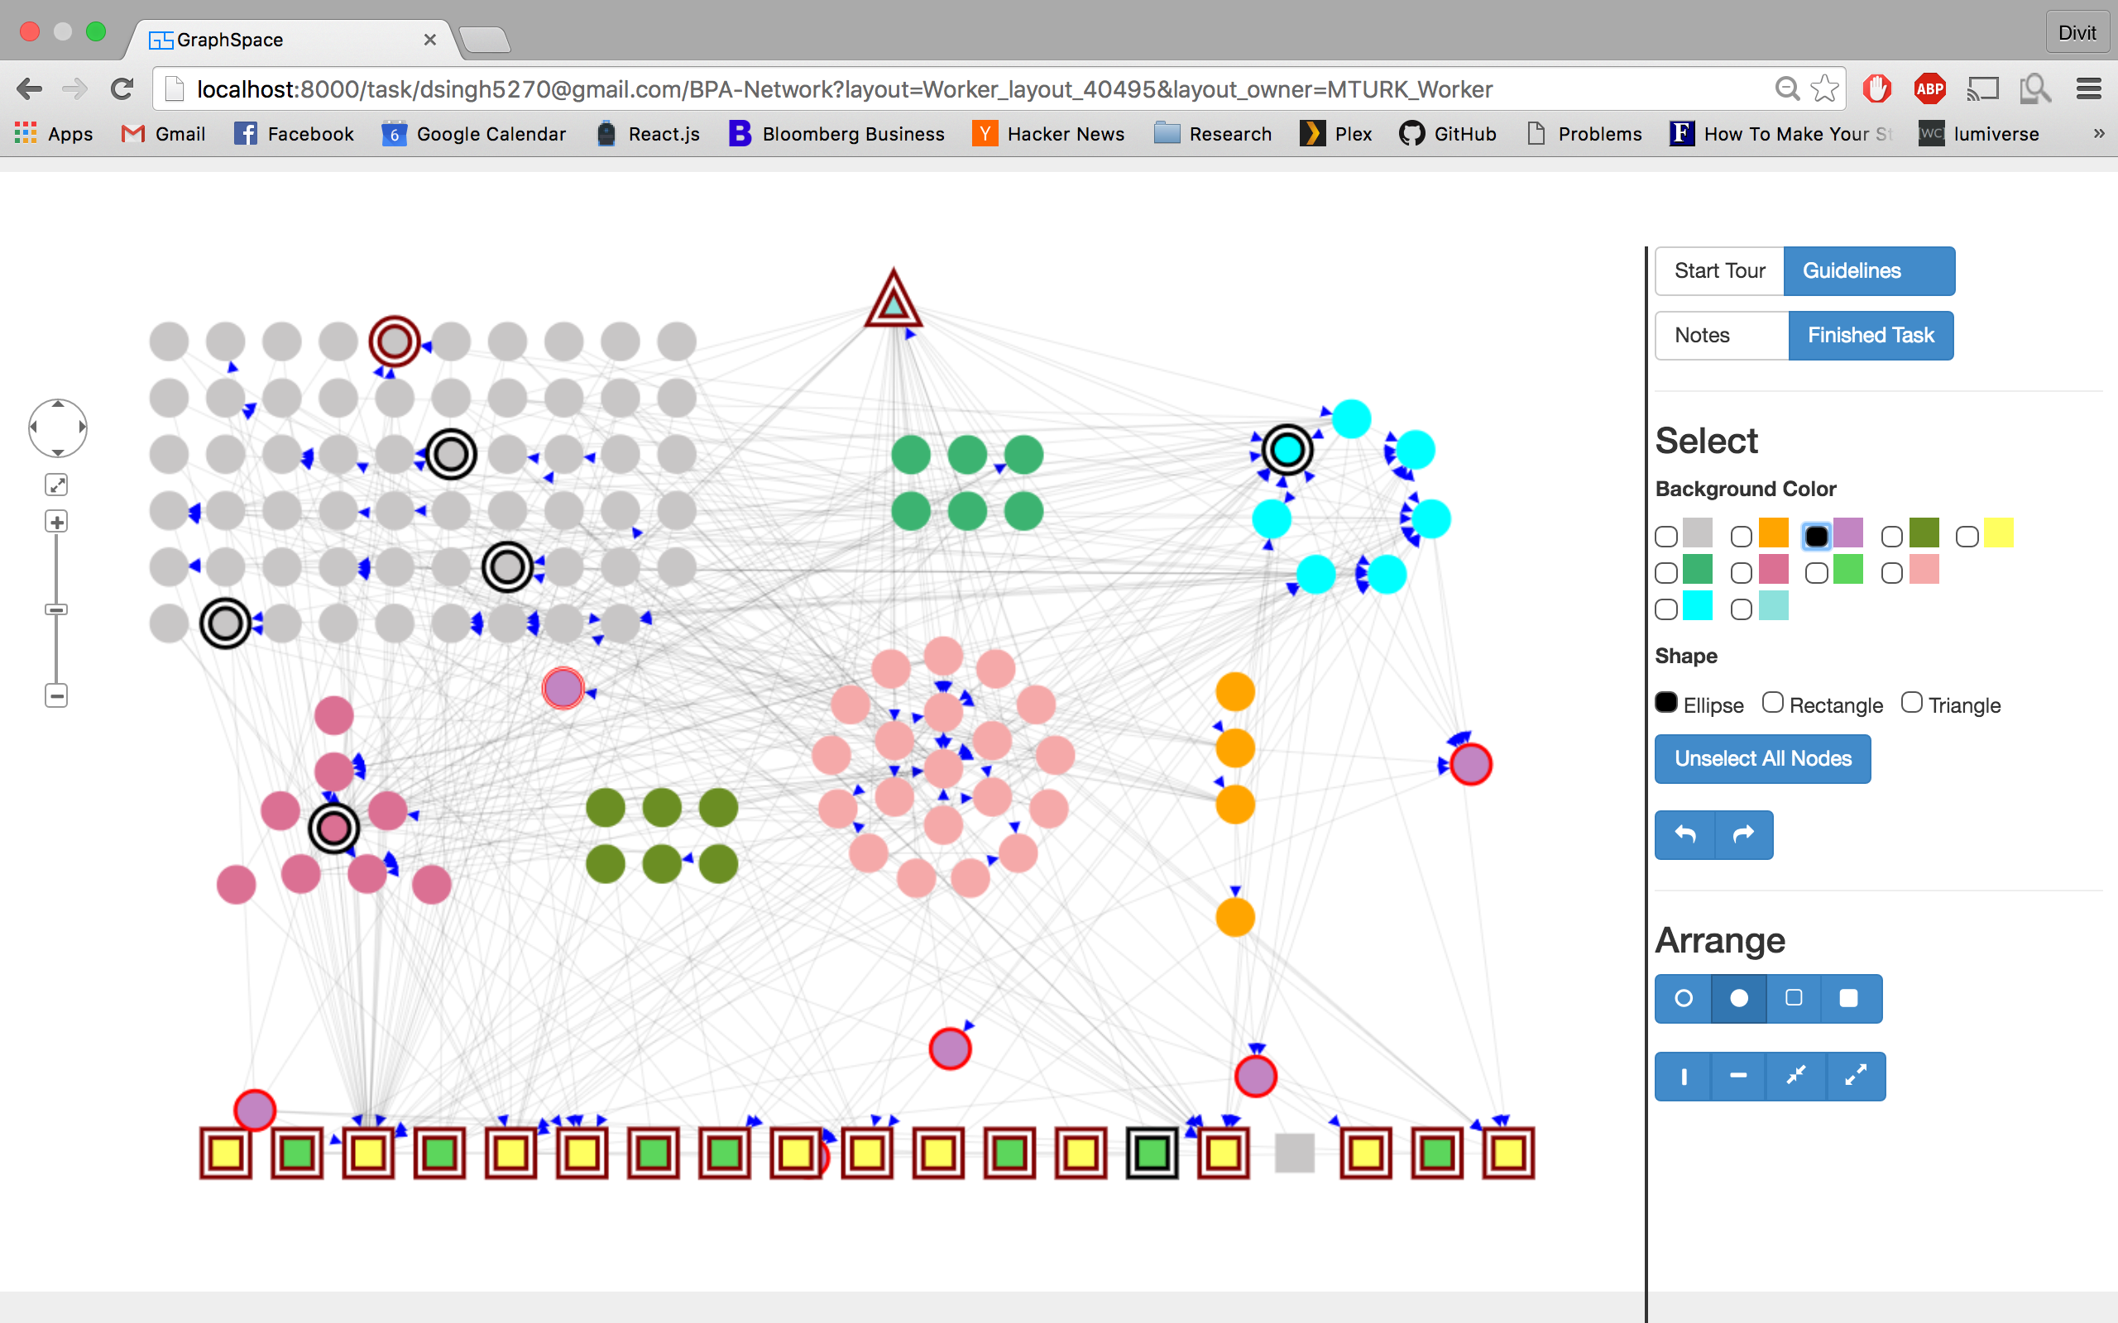Align selected nodes vertically
Screen dimensions: 2118x1323
tap(1683, 1077)
